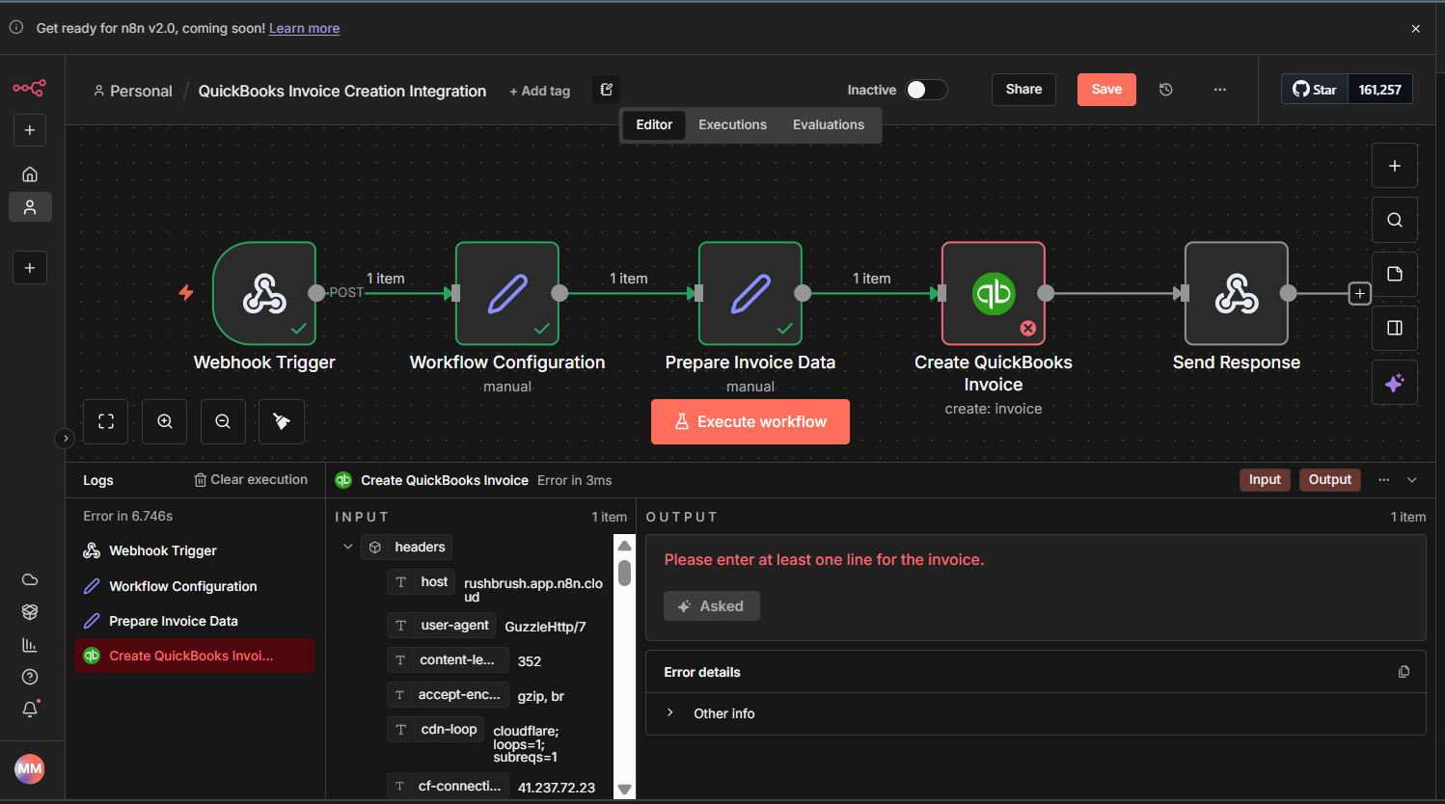Click the tidy up nodes icon
The image size is (1445, 804).
[x=282, y=421]
